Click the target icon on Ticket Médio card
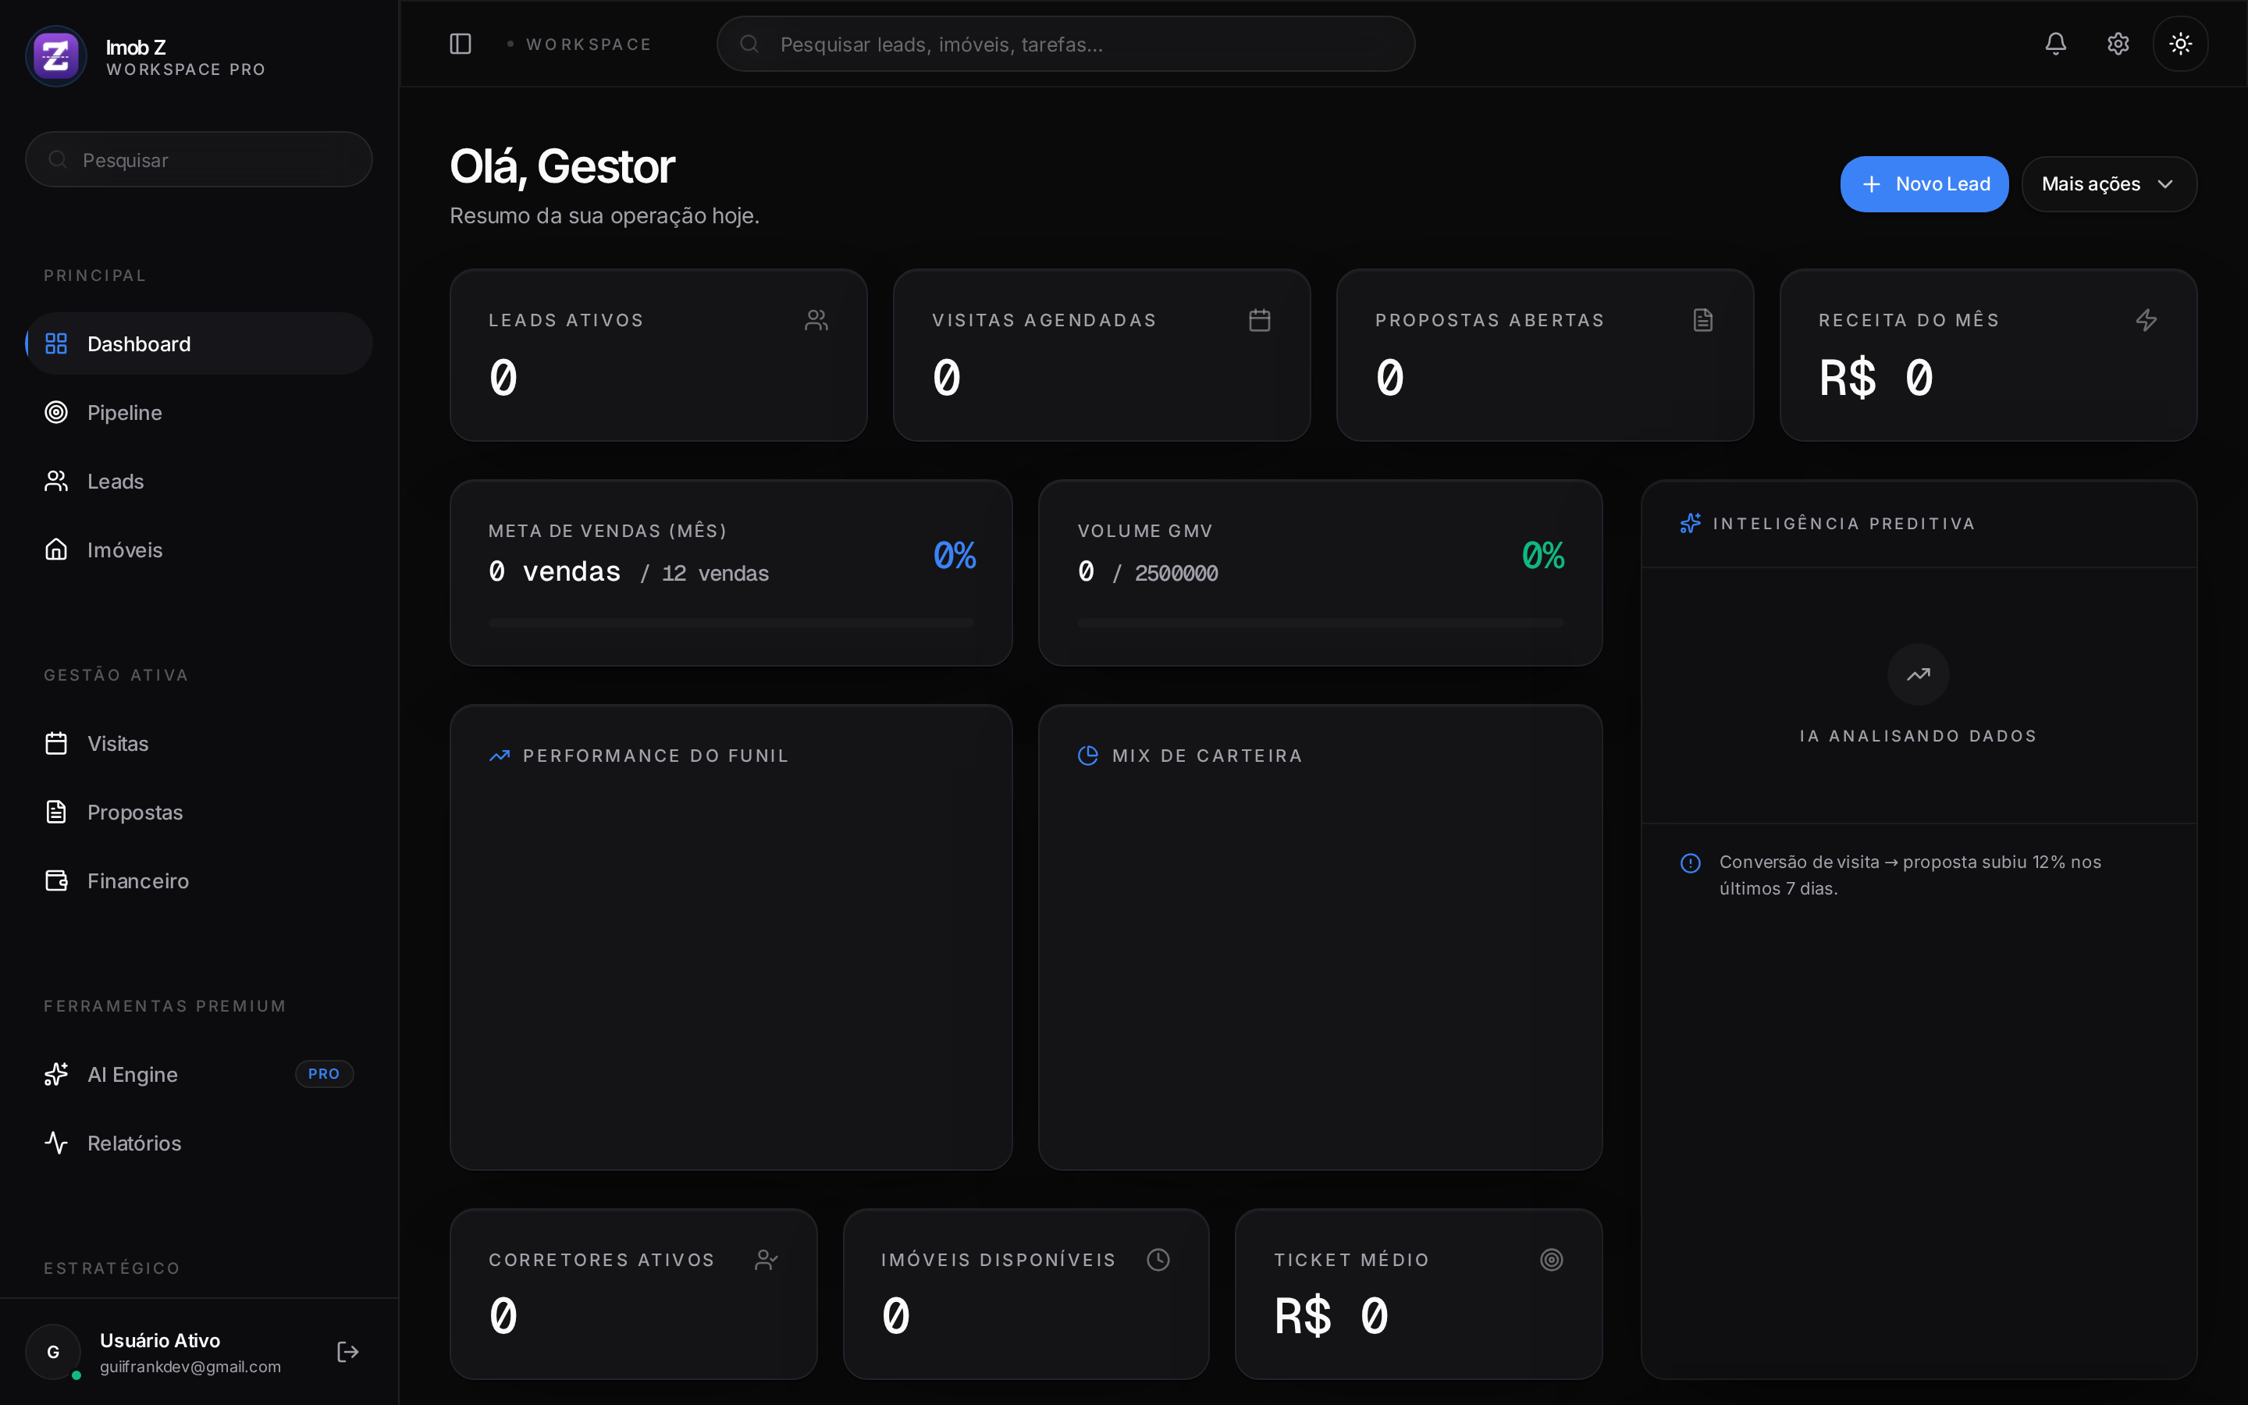Viewport: 2248px width, 1405px height. pyautogui.click(x=1551, y=1260)
